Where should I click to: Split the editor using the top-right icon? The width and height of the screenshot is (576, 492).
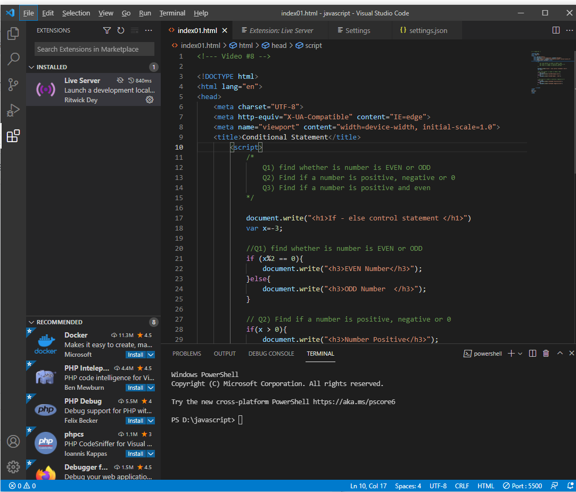click(556, 30)
